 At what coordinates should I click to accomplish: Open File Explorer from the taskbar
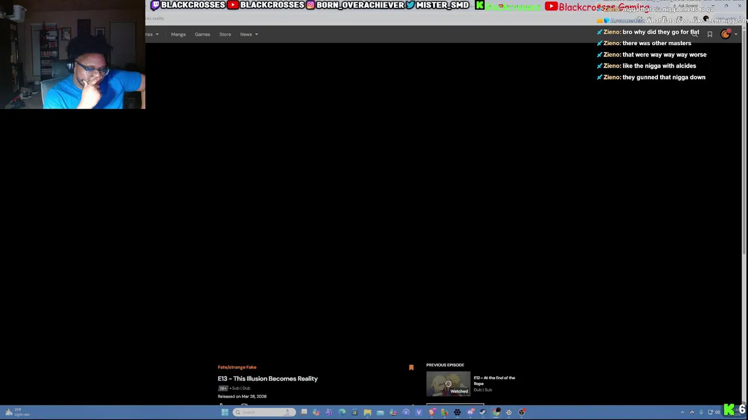(368, 412)
